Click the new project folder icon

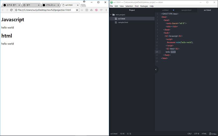(114, 15)
